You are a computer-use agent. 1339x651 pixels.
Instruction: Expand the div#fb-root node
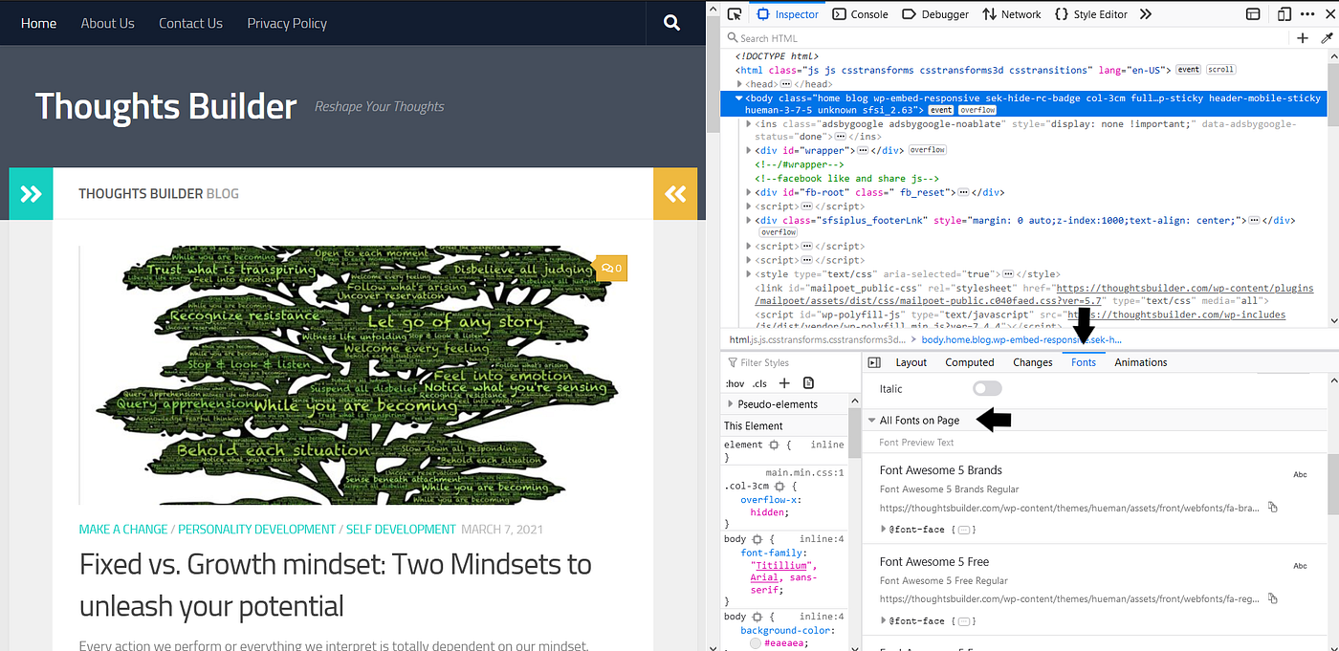(x=749, y=192)
